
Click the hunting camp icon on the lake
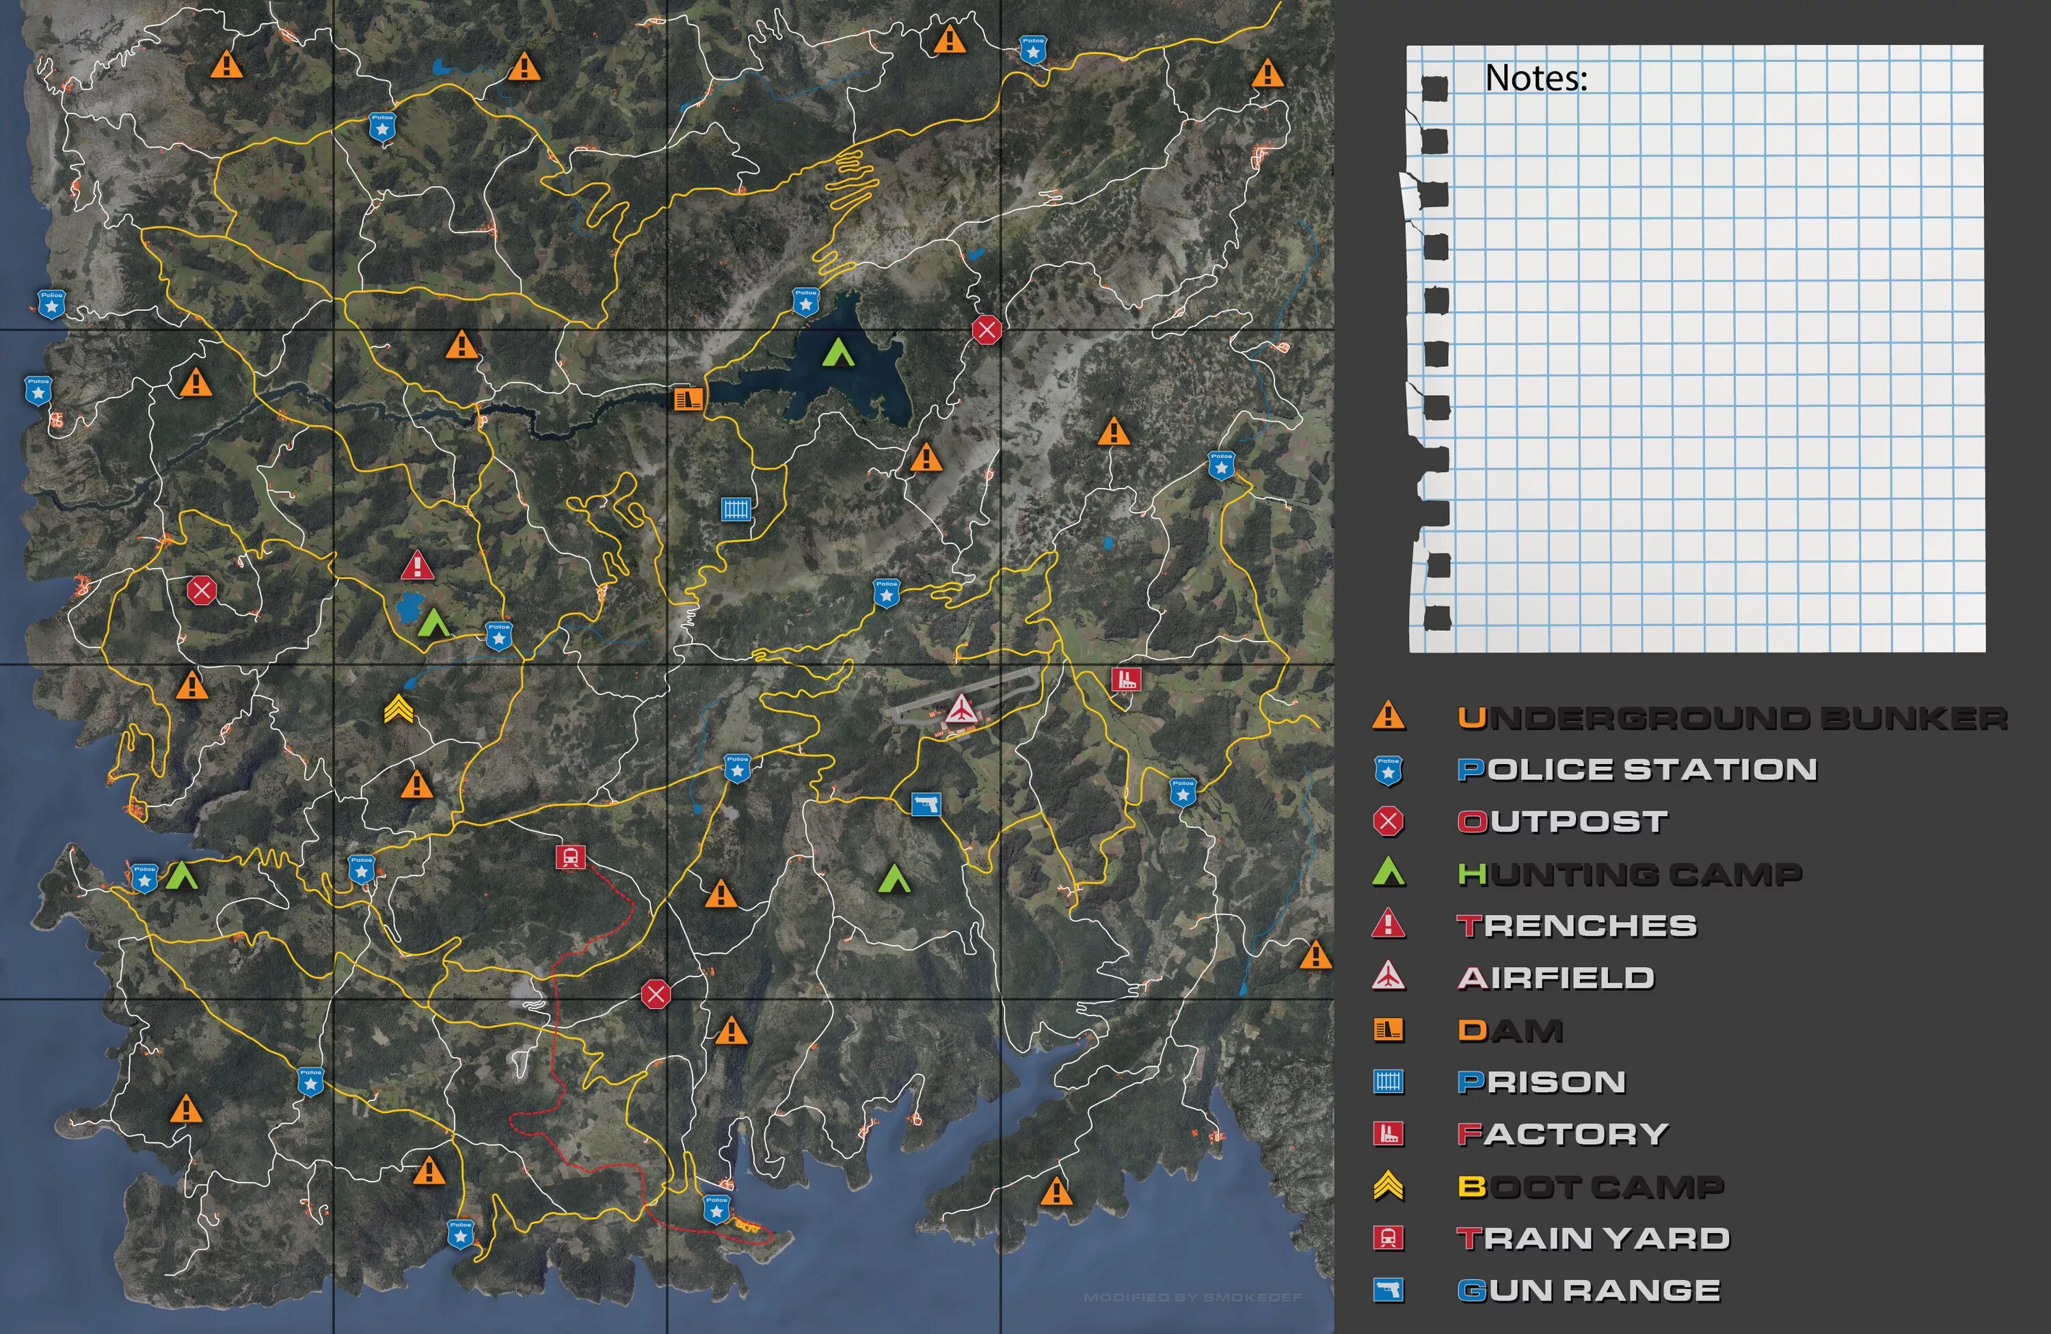click(837, 352)
